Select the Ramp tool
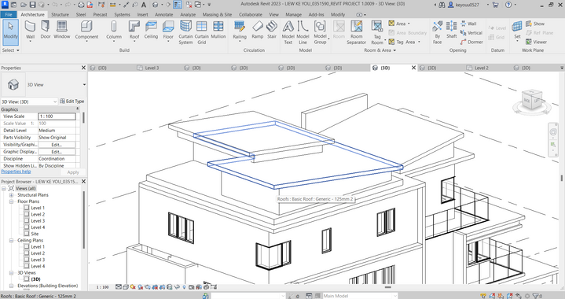 point(257,30)
